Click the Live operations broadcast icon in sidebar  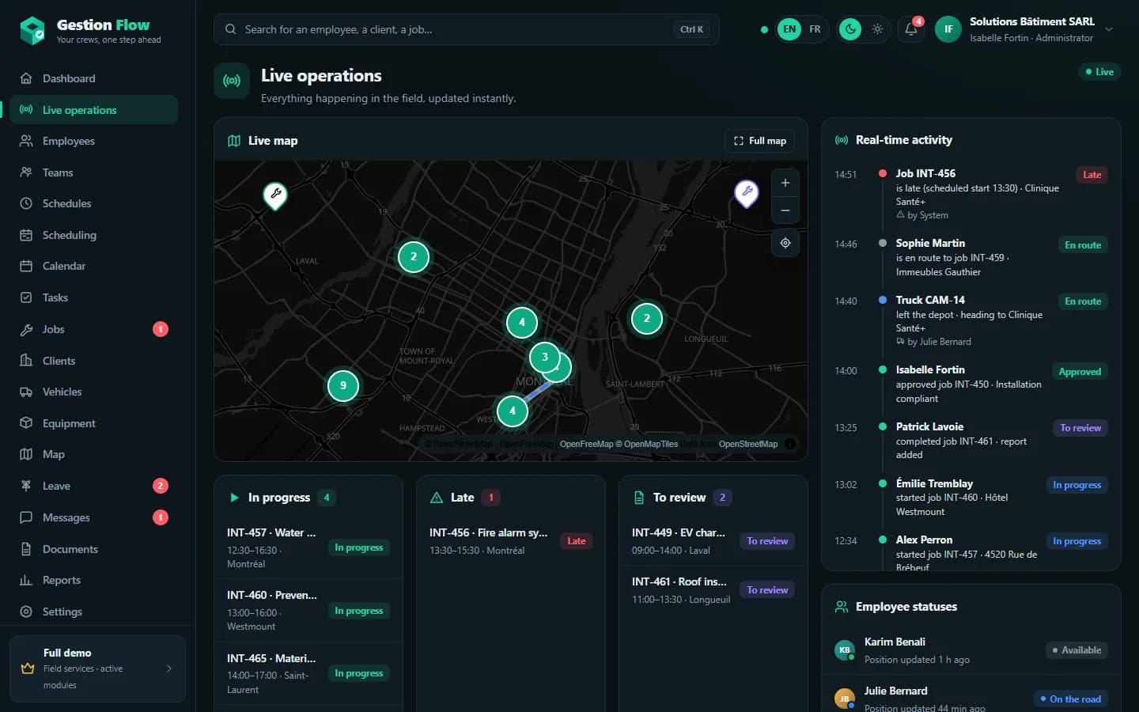point(26,110)
